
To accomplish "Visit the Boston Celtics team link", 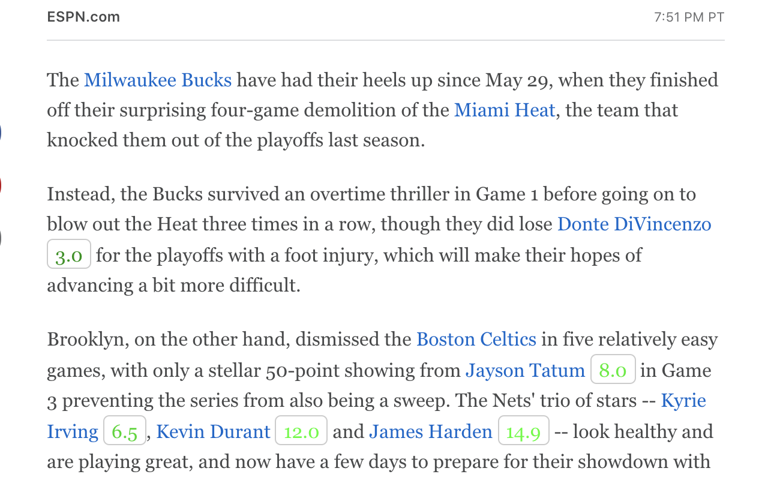I will point(476,340).
